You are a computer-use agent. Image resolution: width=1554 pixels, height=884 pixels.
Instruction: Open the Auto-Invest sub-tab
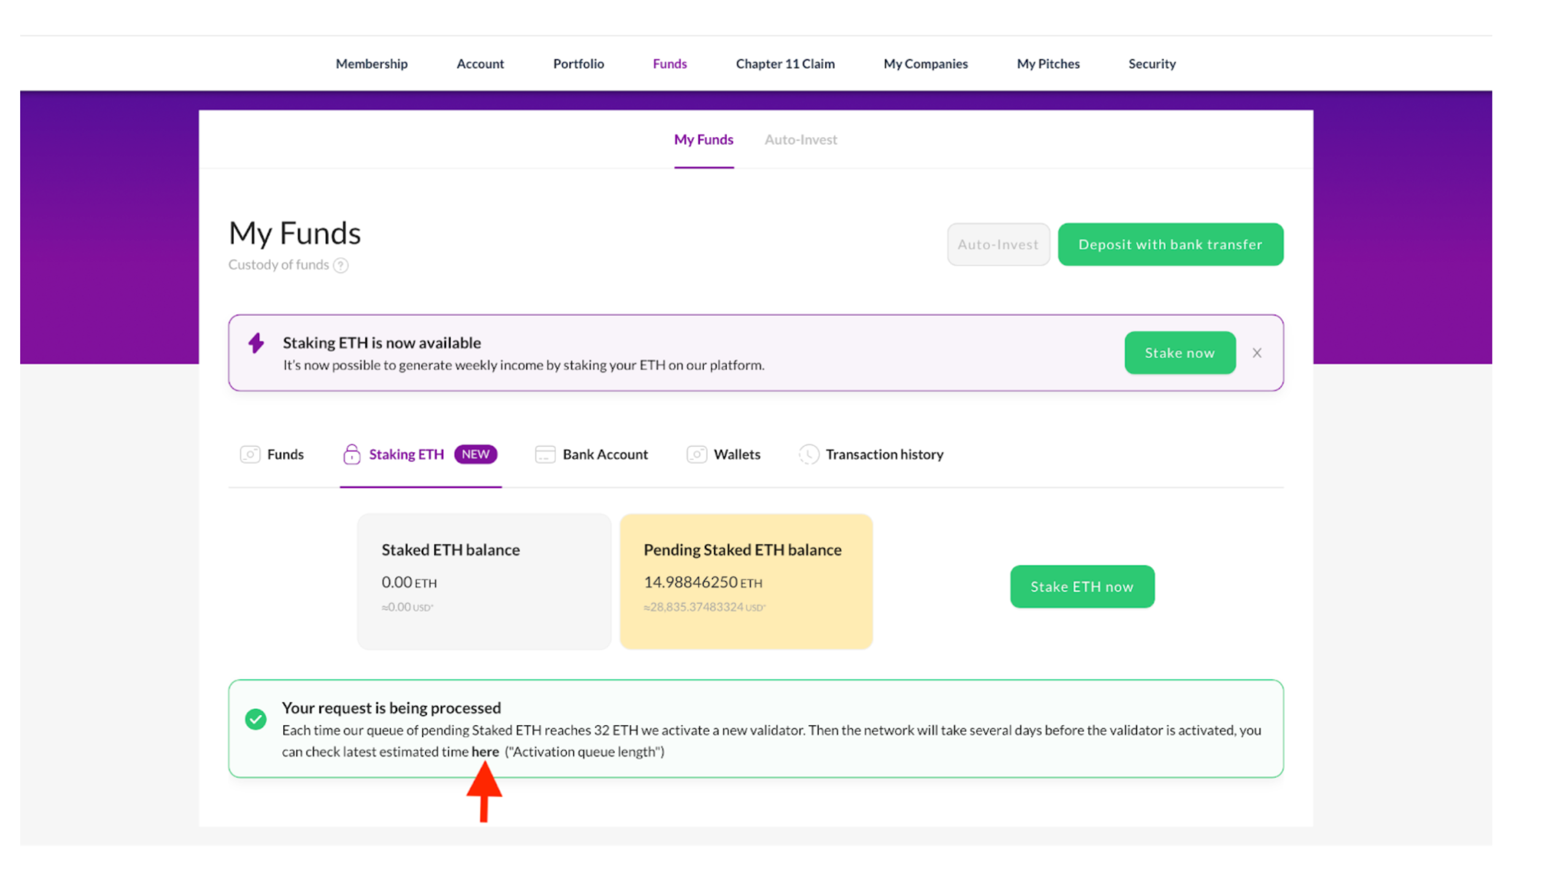point(800,140)
